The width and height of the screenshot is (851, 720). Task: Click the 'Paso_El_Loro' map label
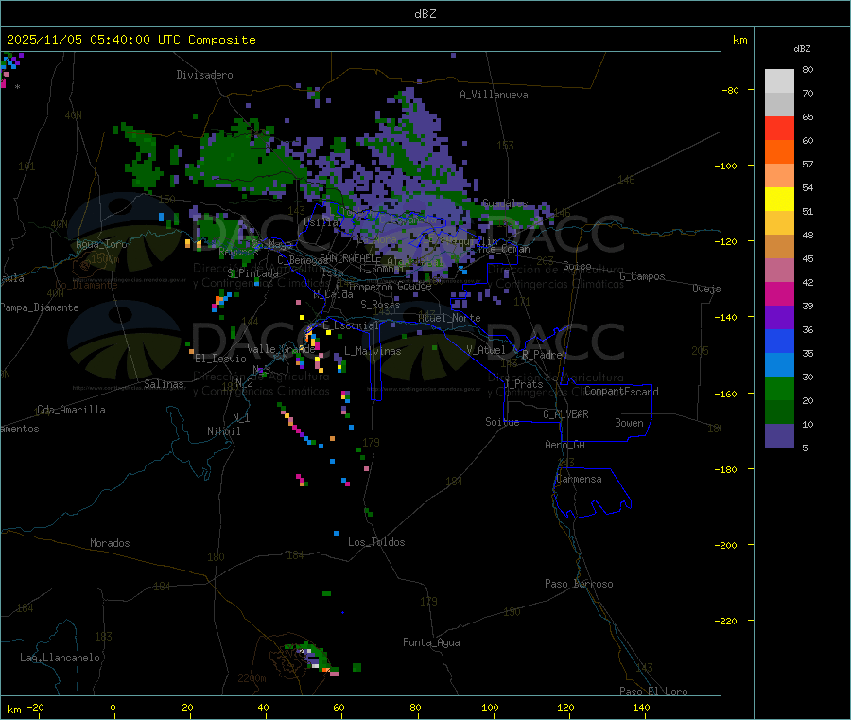[x=653, y=692]
